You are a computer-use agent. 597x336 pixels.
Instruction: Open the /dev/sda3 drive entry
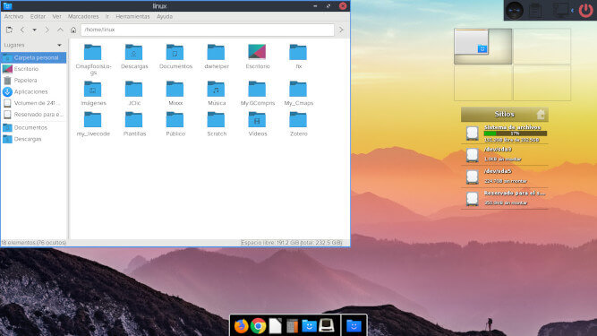pos(505,154)
